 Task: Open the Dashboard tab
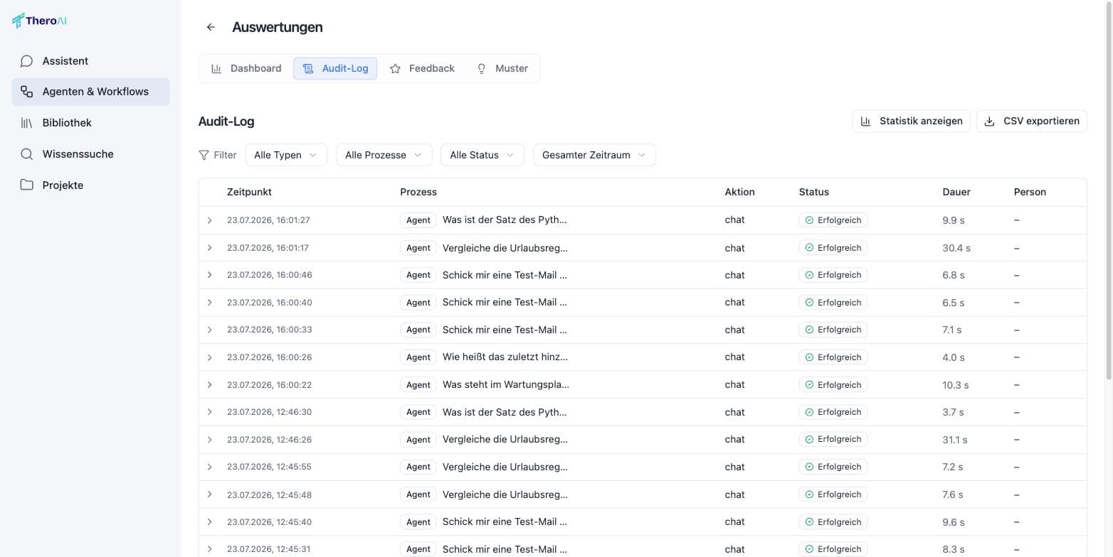pos(246,69)
